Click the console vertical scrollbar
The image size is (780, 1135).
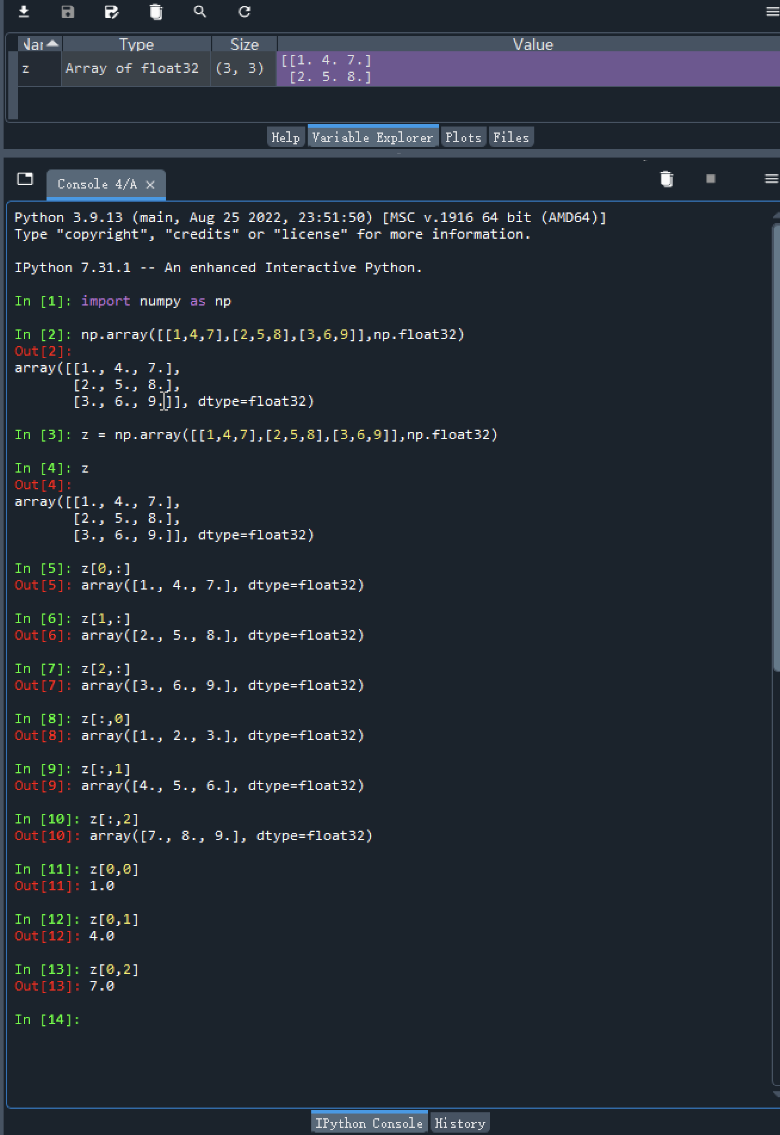click(x=776, y=448)
